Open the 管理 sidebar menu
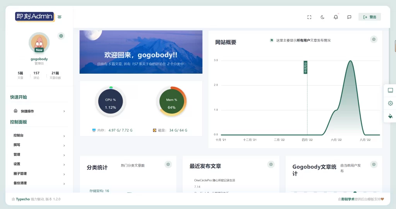Screen dimensions: 396x209 pos(39,155)
